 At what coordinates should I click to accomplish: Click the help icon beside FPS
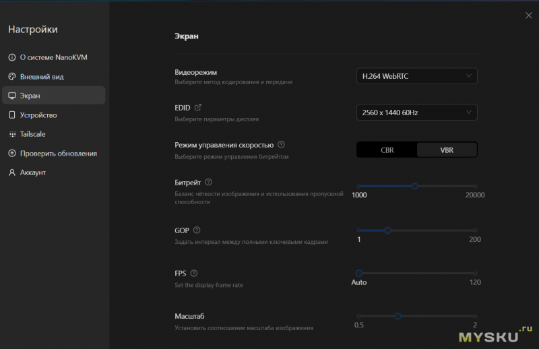194,273
